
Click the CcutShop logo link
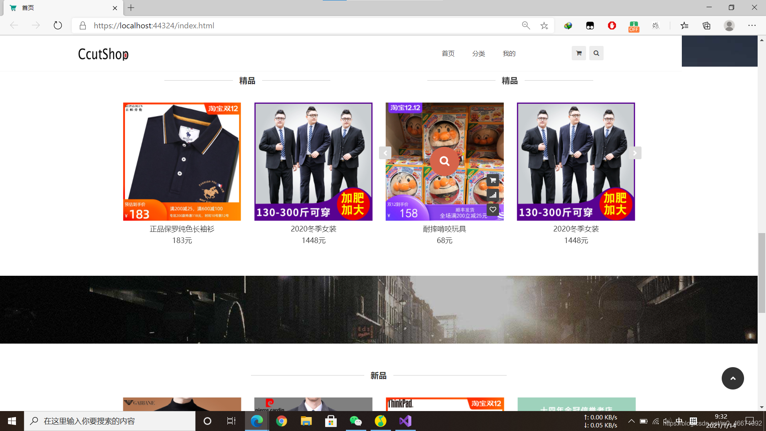pyautogui.click(x=103, y=54)
